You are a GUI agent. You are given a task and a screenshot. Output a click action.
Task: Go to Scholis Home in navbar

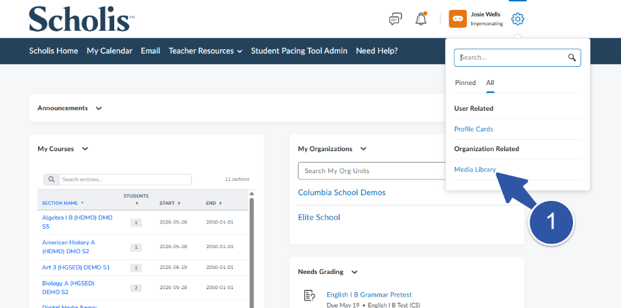pos(54,50)
